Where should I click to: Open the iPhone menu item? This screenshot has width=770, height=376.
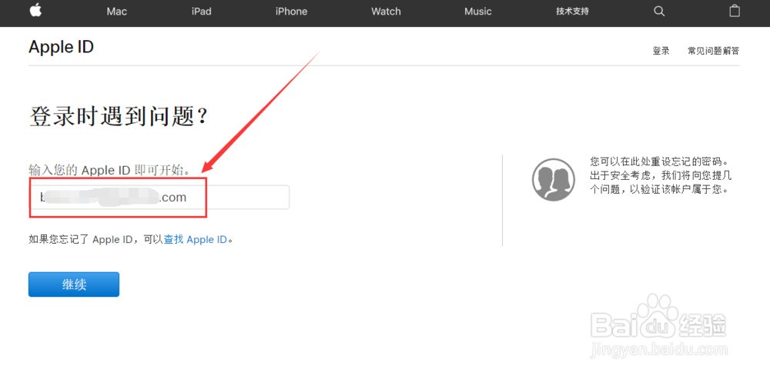pos(291,12)
